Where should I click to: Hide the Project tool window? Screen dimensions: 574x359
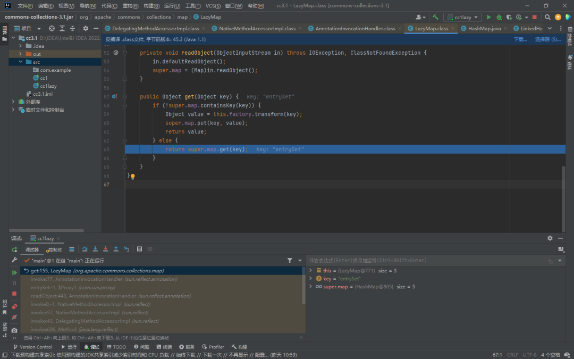coord(96,28)
